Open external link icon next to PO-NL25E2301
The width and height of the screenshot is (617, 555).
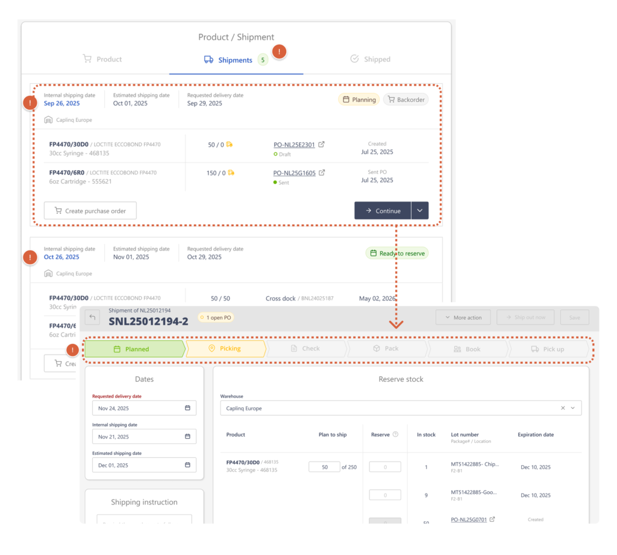point(322,145)
